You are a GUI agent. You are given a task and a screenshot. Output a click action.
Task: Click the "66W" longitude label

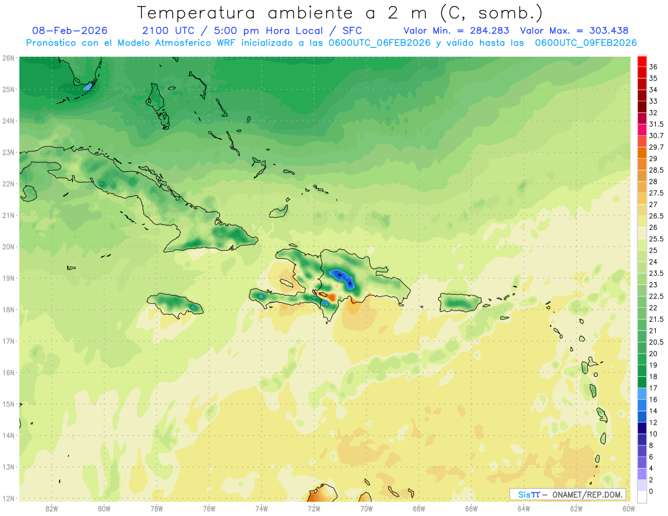point(471,509)
